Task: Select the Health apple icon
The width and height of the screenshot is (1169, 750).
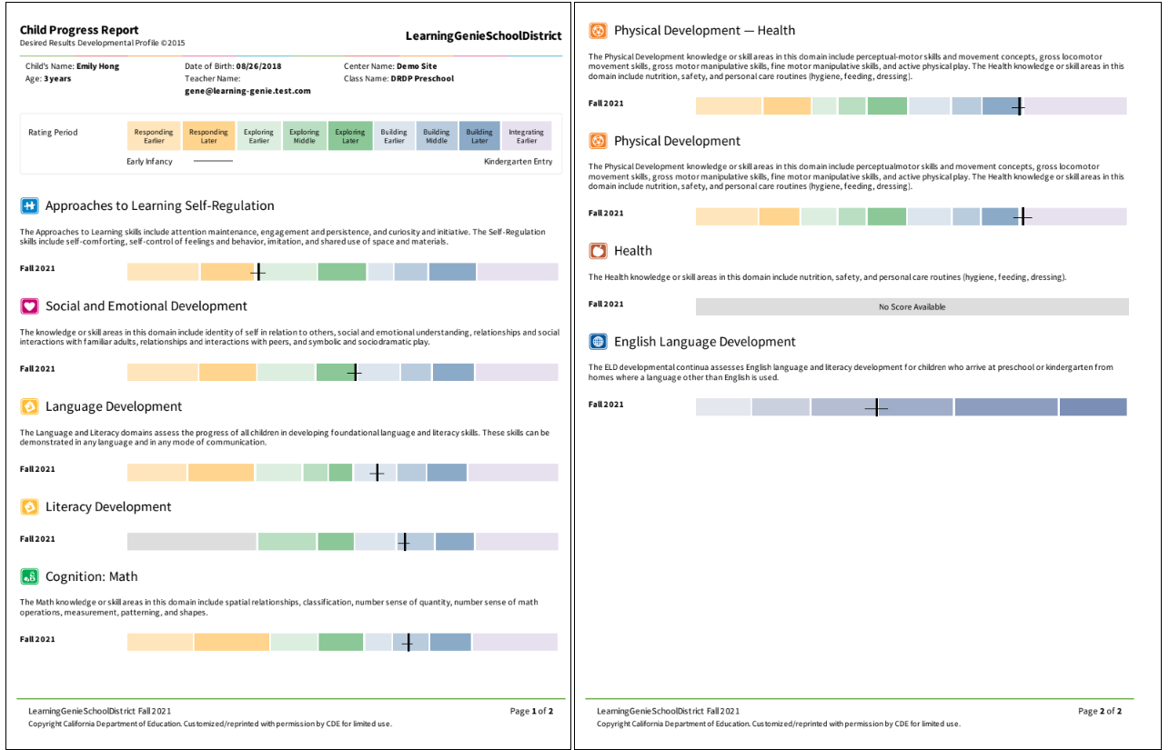Action: pos(598,251)
